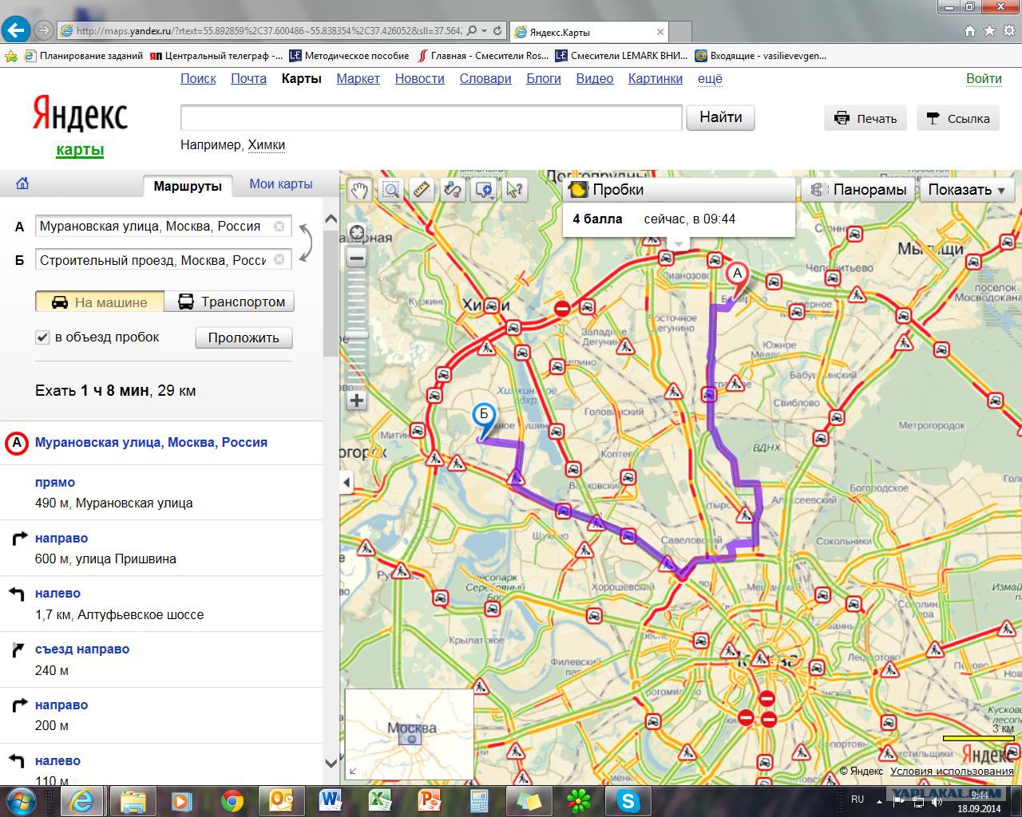
Task: Choose the 'На машине' travel mode
Action: coord(100,302)
